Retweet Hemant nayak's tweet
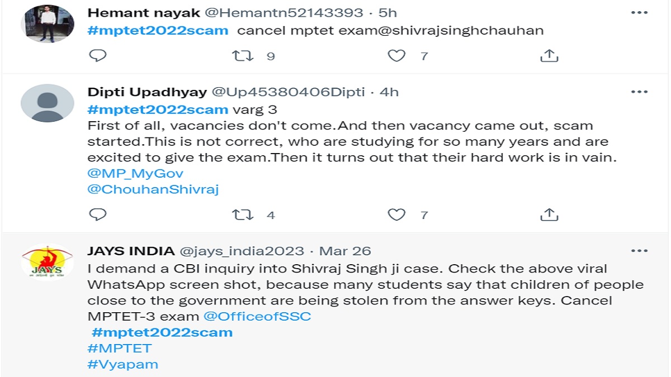 tap(243, 55)
